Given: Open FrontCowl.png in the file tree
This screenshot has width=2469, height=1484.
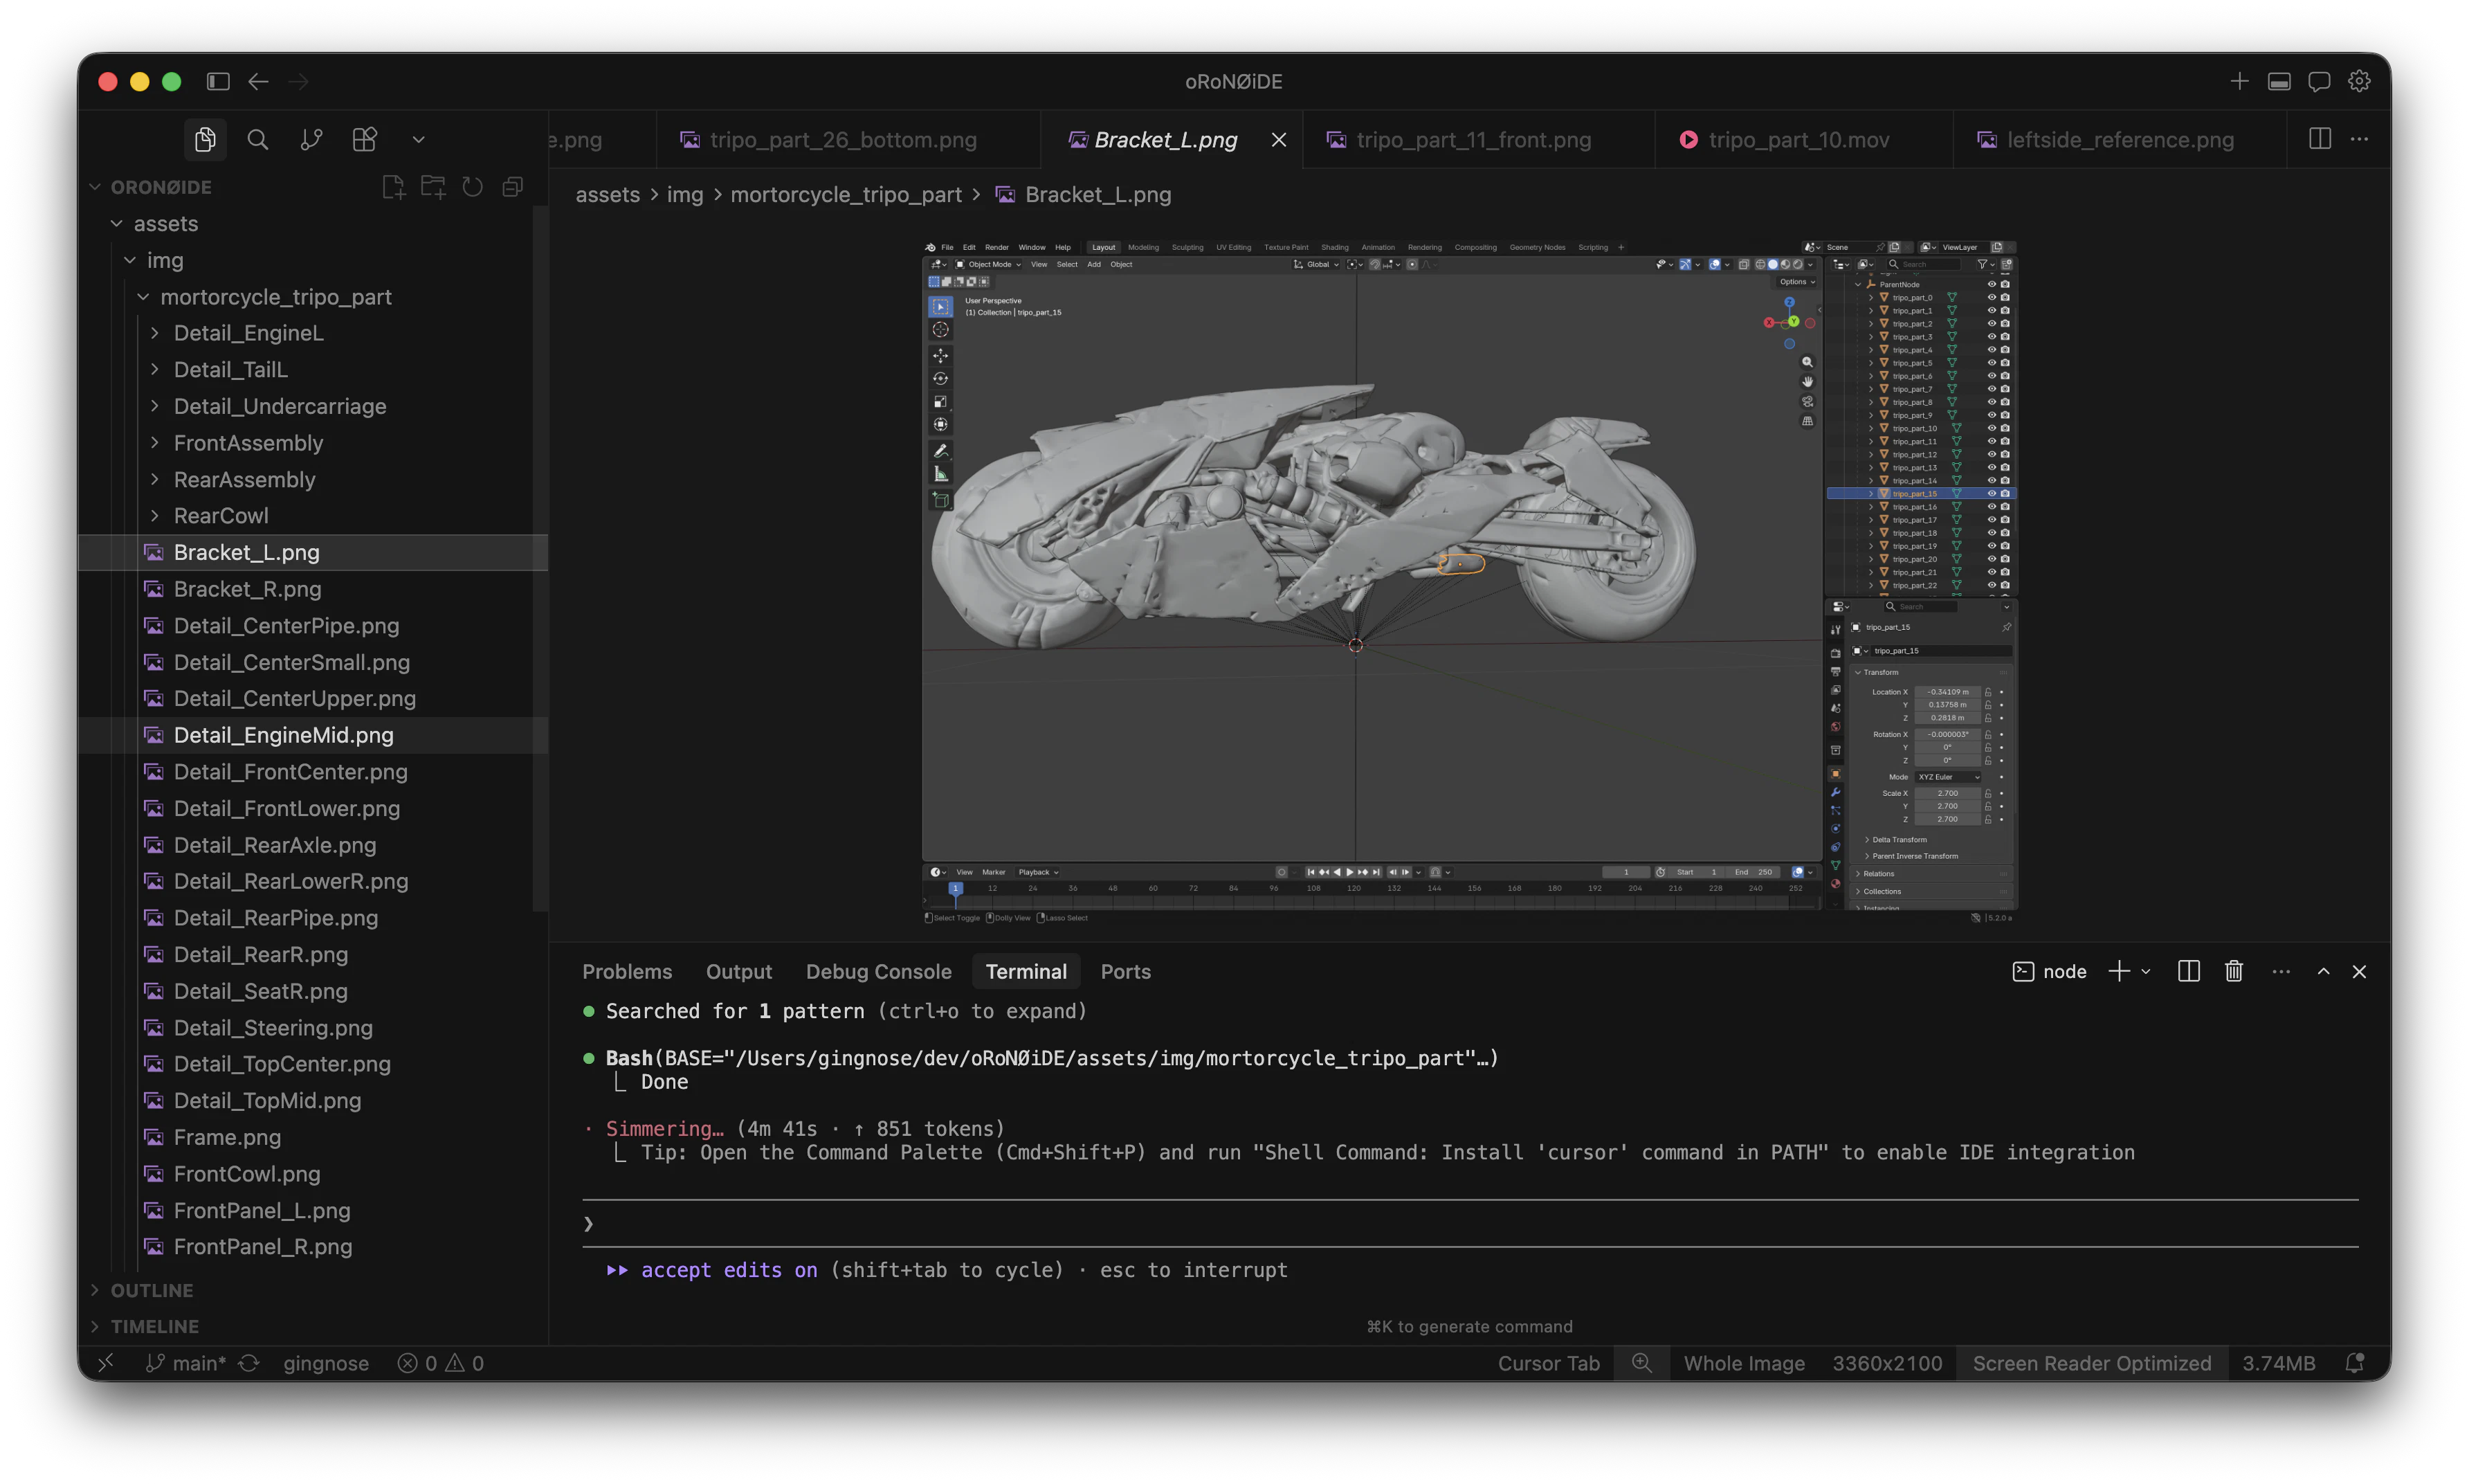Looking at the screenshot, I should [312, 1174].
